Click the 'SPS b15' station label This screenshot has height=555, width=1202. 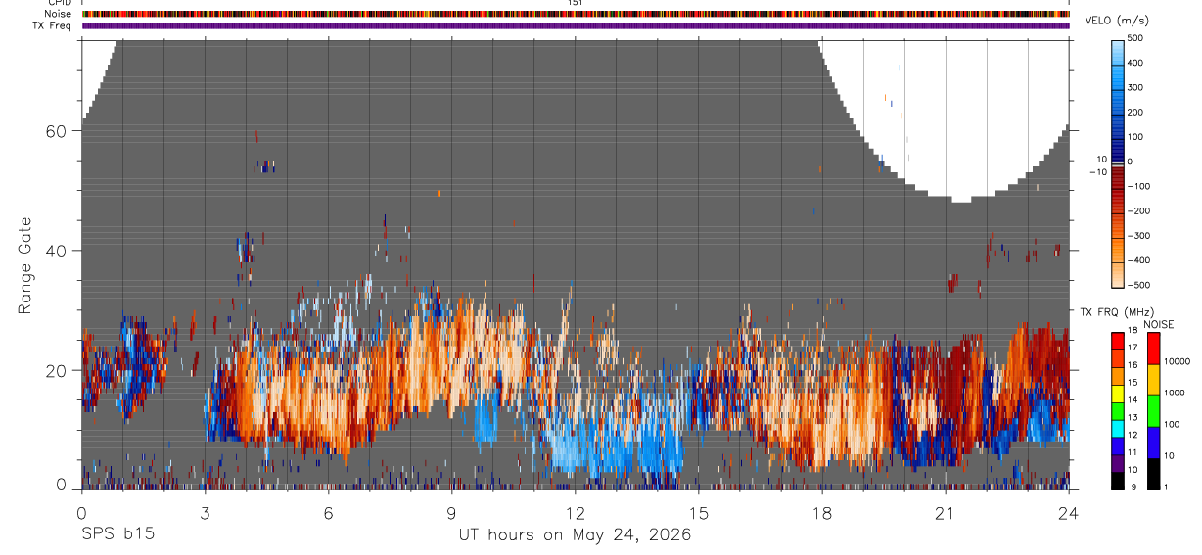coord(117,534)
